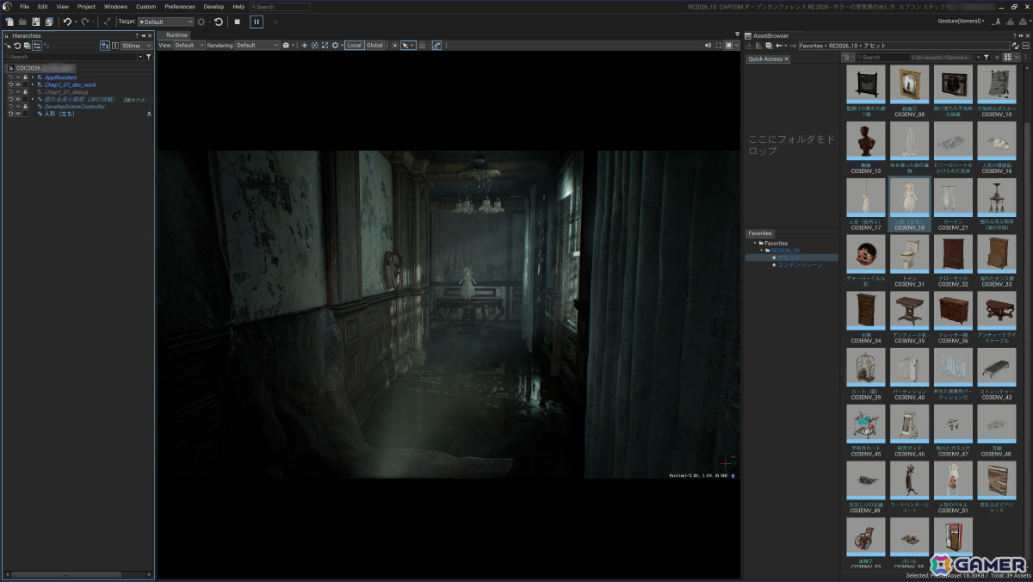
Task: Toggle visibility eye for AppResident
Action: 18,77
